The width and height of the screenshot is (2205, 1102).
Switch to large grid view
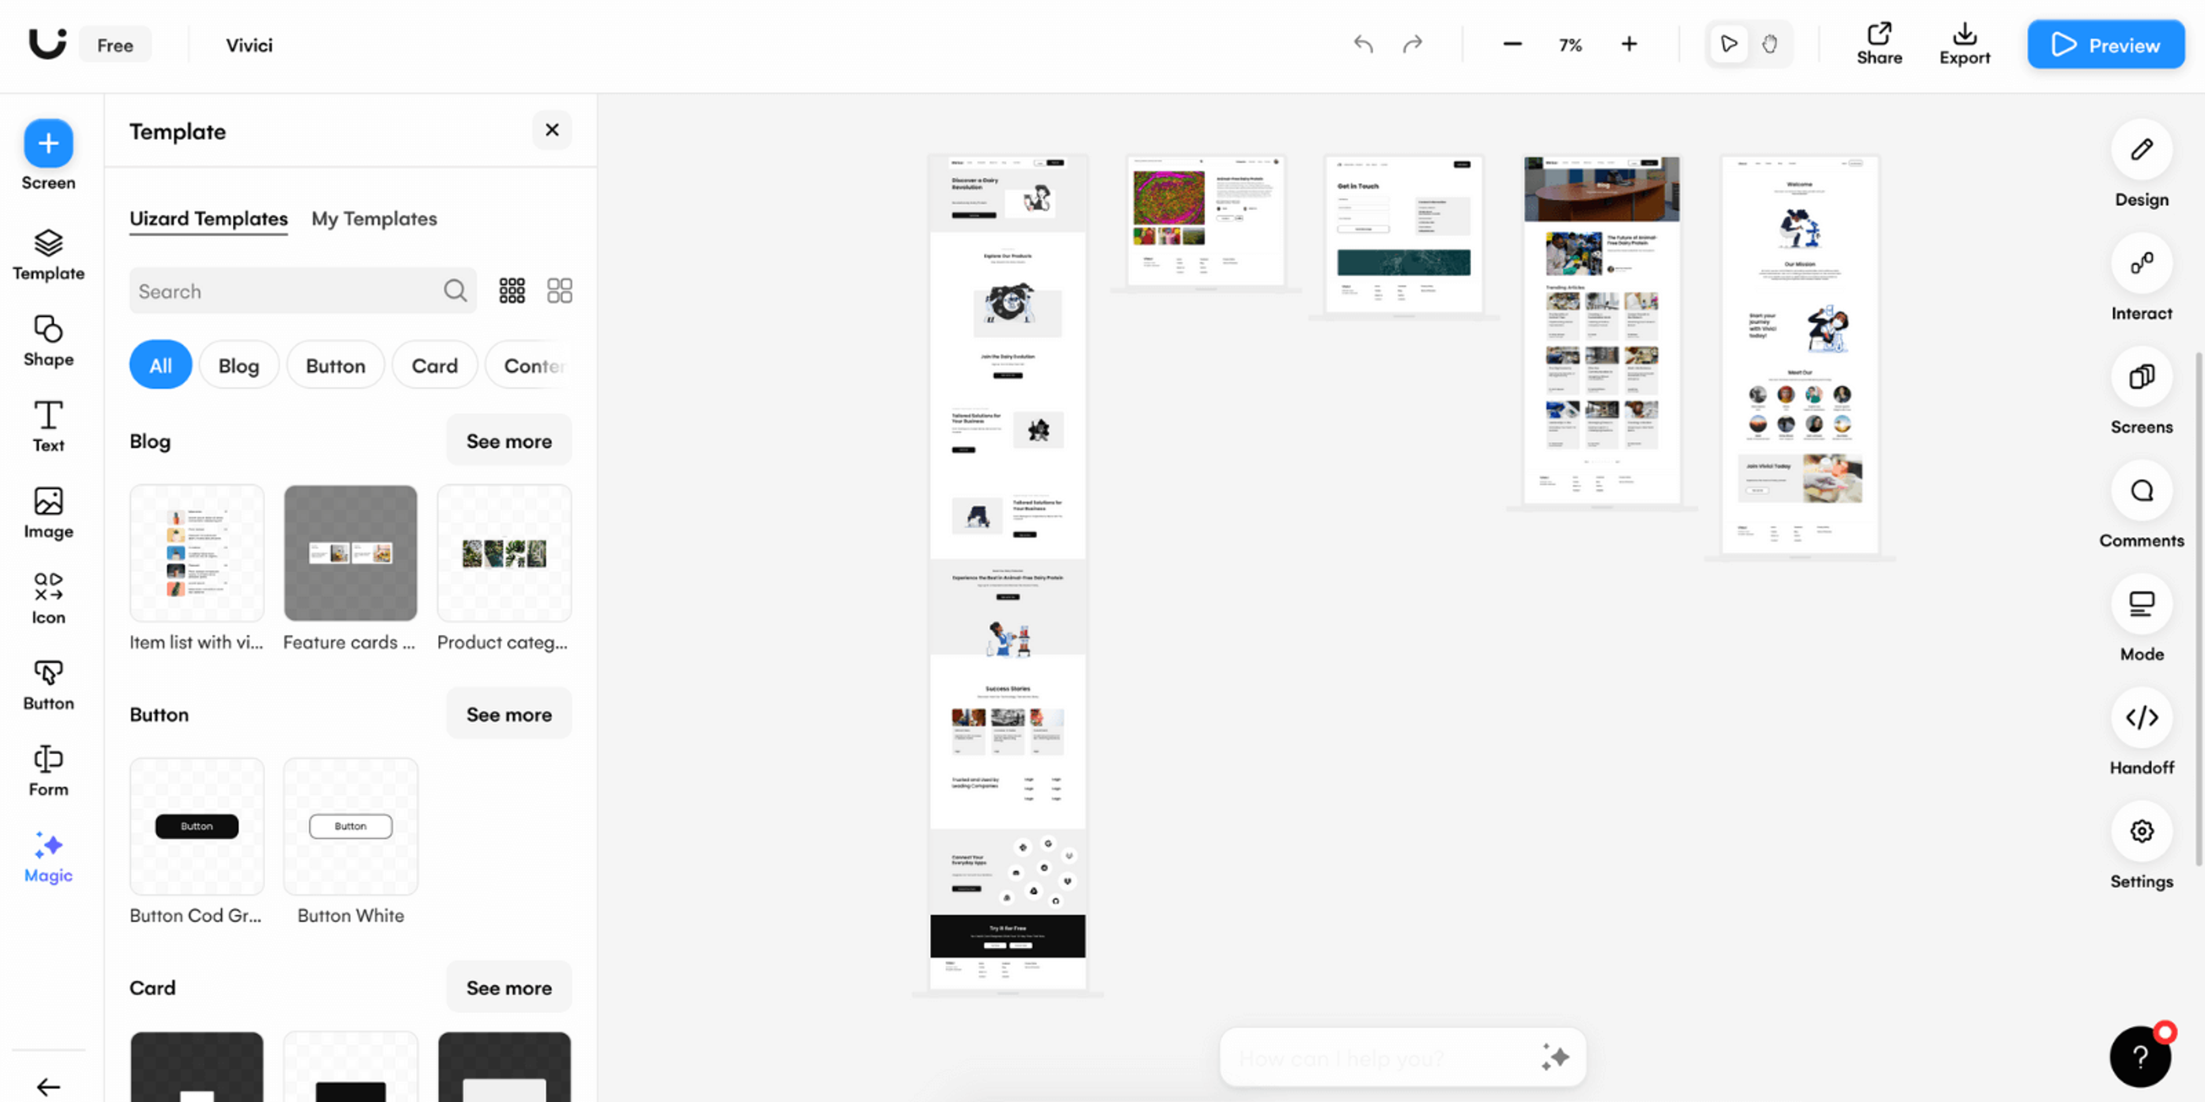point(559,291)
